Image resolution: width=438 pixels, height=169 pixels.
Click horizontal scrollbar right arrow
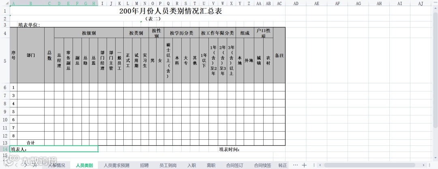point(424,165)
